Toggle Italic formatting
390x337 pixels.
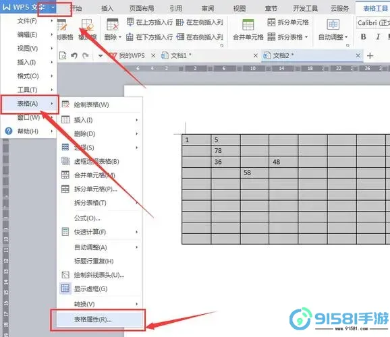[x=378, y=37]
